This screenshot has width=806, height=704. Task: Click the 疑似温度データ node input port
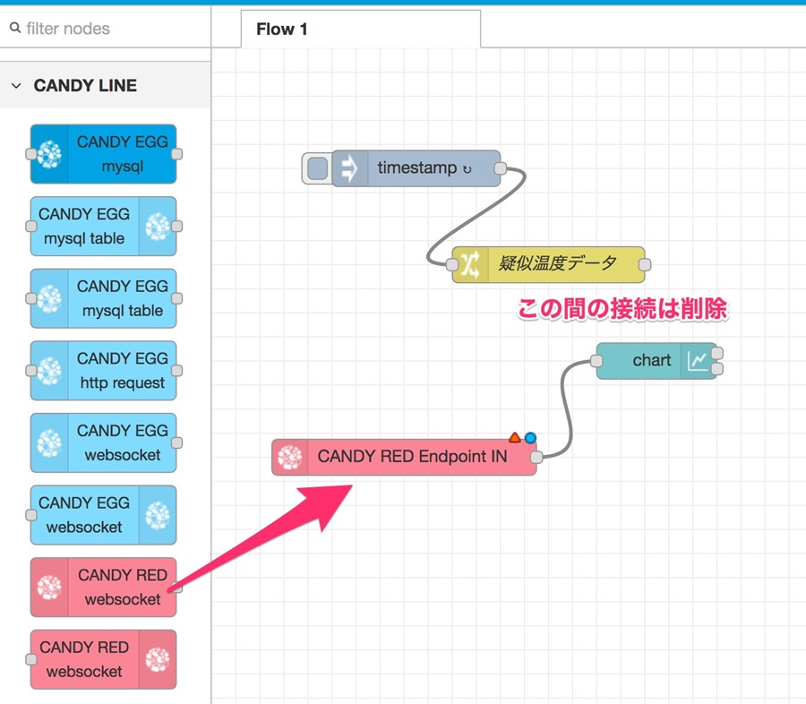pos(452,264)
